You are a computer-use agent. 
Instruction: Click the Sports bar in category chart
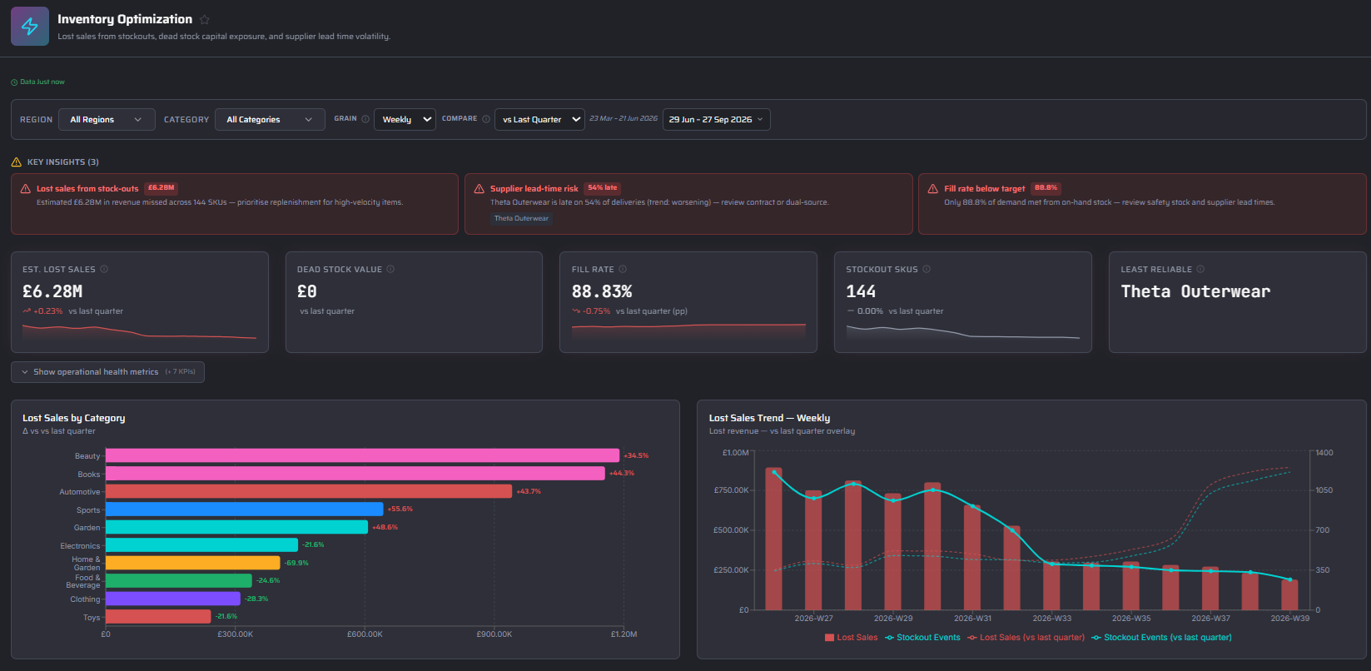coord(245,509)
